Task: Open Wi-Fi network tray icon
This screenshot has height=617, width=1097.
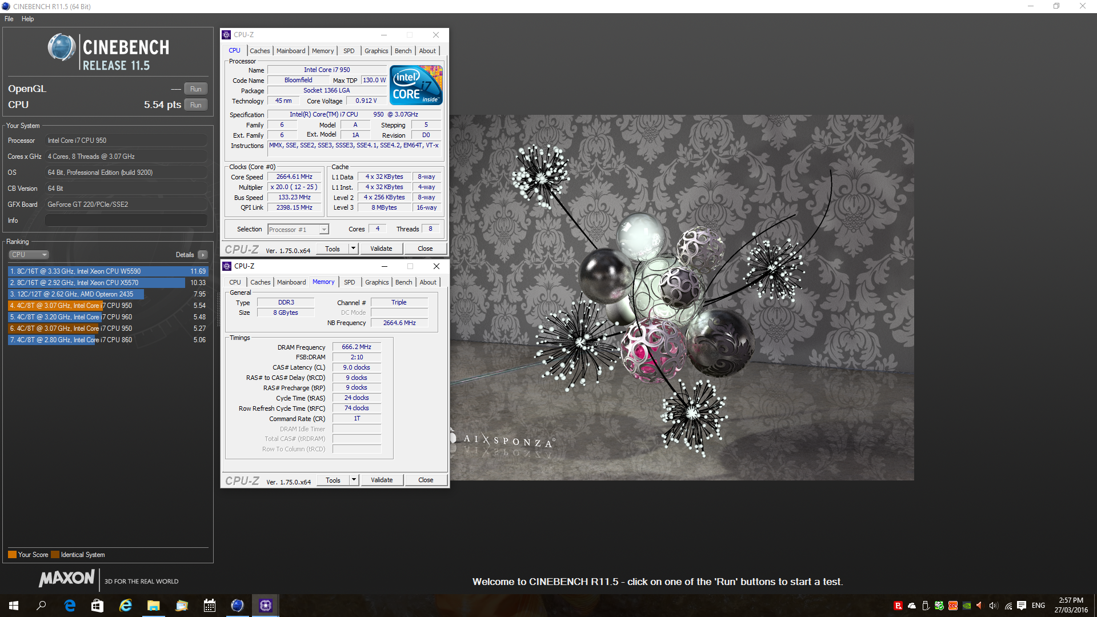Action: coord(1008,606)
